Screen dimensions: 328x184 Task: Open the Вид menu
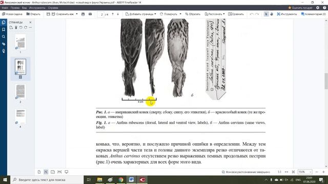pyautogui.click(x=24, y=8)
